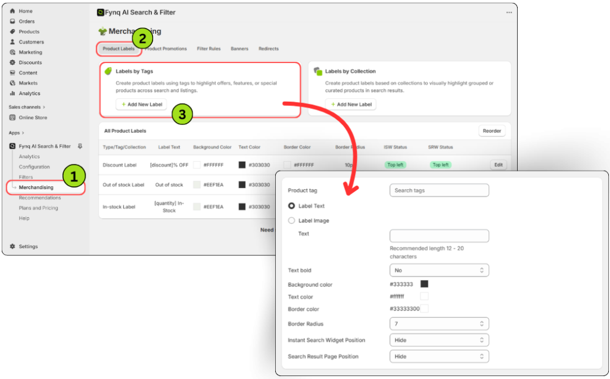The width and height of the screenshot is (610, 379).
Task: Click the Marketing target icon
Action: (x=13, y=52)
